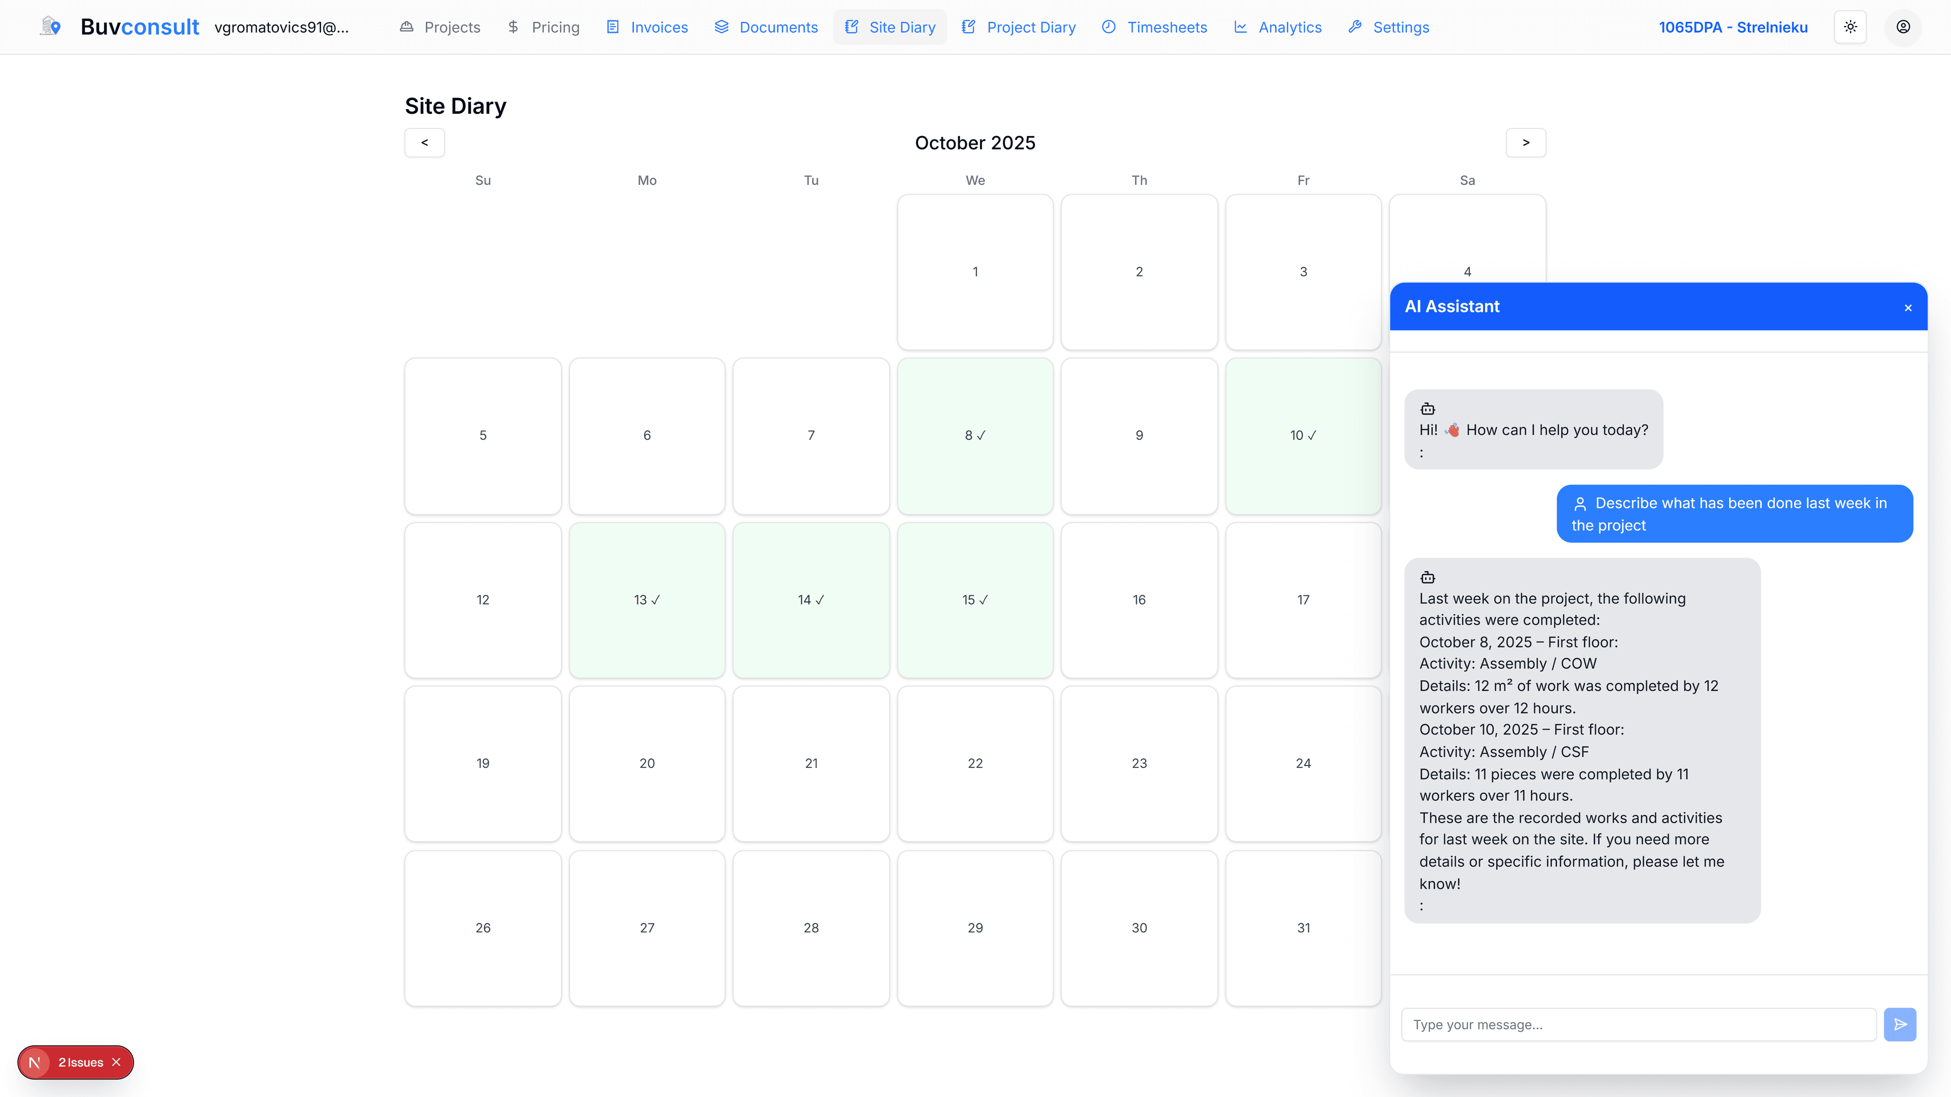Type in the message input field
Viewport: 1951px width, 1097px height.
1638,1024
